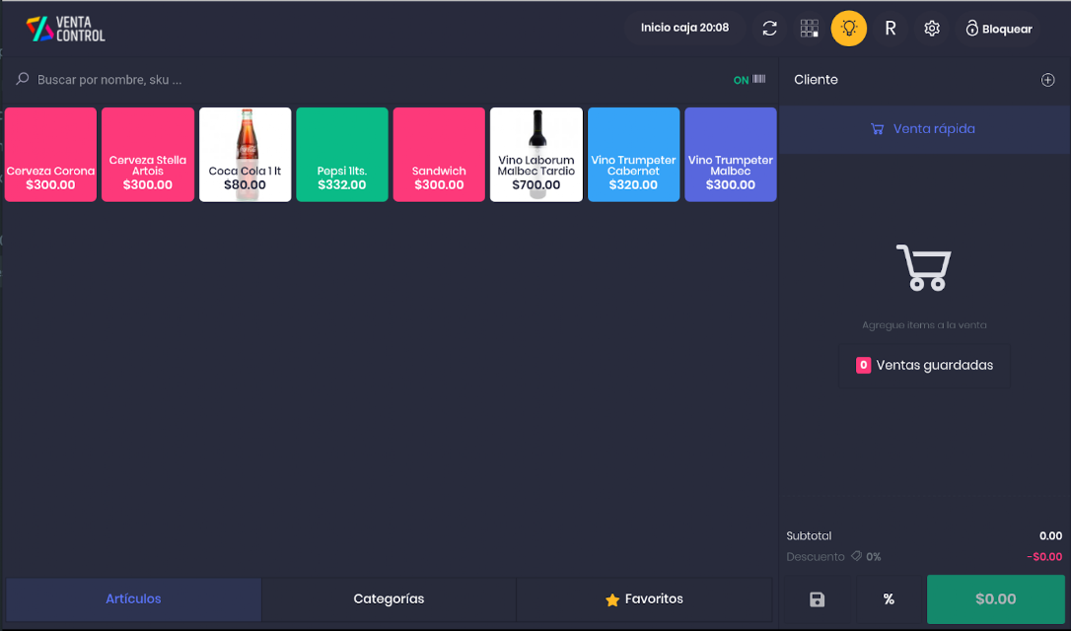Screen dimensions: 1071x631
Task: Click the search magnifier icon
Action: tap(23, 79)
